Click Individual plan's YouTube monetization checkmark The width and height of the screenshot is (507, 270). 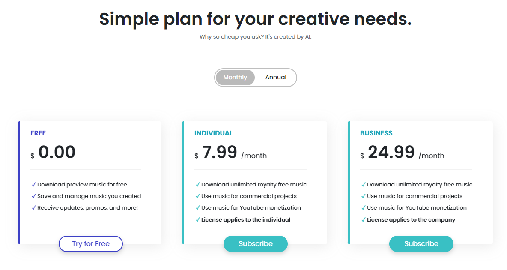tap(198, 208)
